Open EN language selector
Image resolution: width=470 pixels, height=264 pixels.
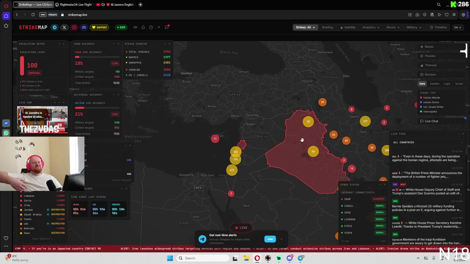(x=458, y=27)
